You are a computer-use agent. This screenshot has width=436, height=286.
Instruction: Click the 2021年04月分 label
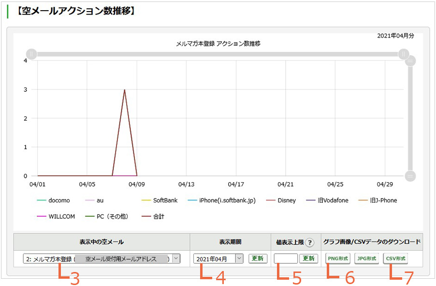point(395,36)
